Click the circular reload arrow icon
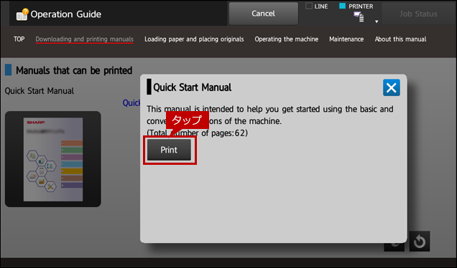 coord(420,241)
